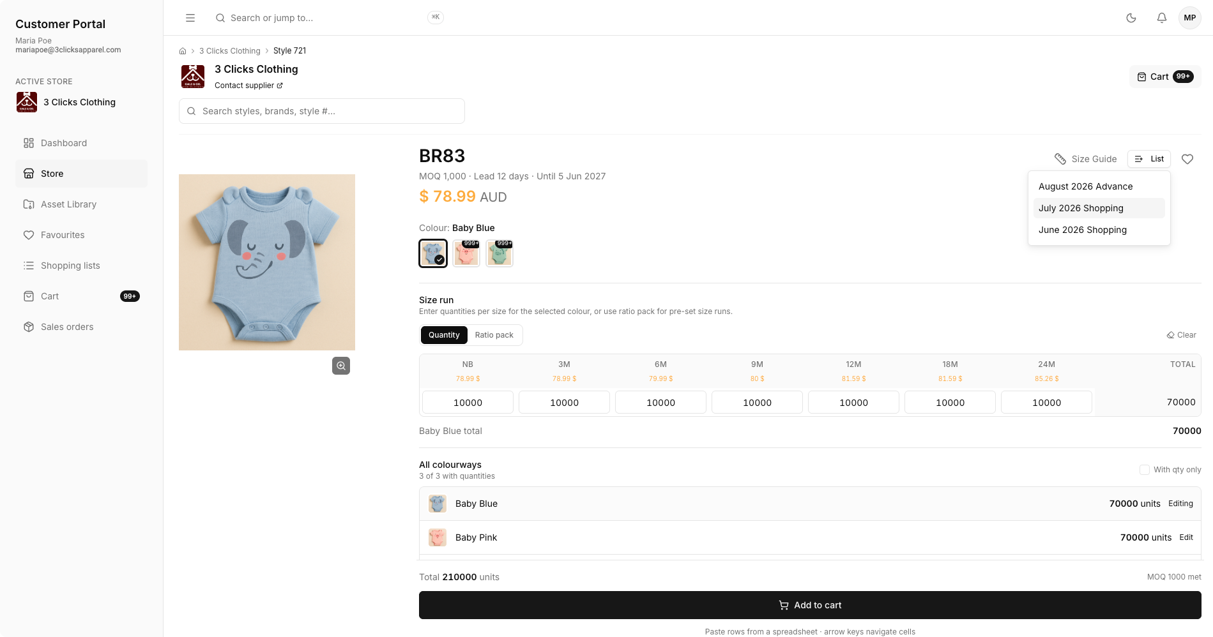Click the 12M quantity input field
The width and height of the screenshot is (1213, 637).
(x=853, y=403)
